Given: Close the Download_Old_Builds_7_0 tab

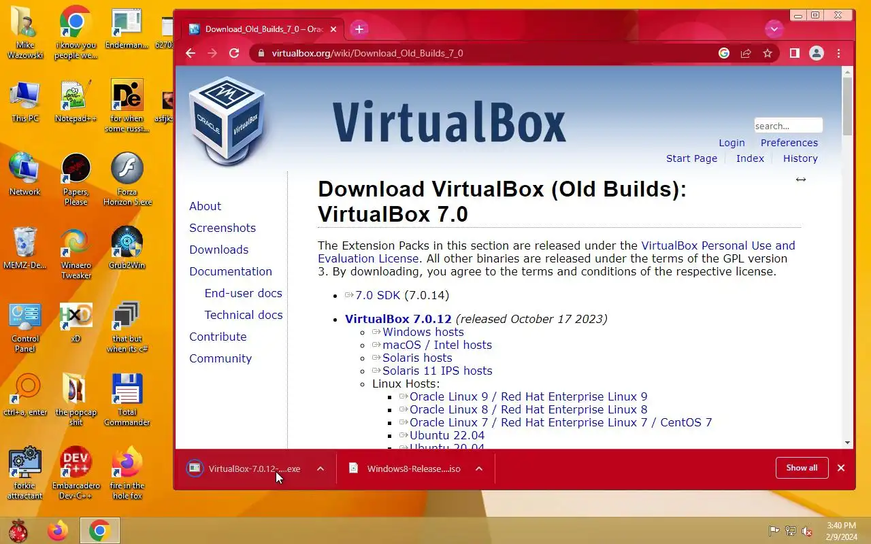Looking at the screenshot, I should (x=333, y=29).
